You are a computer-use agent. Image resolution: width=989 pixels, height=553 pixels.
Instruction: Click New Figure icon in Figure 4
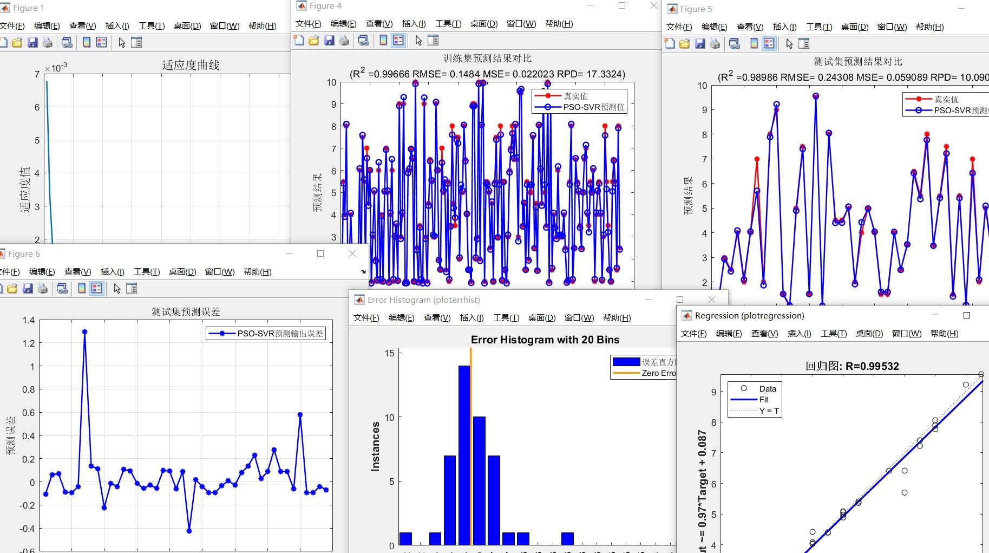pos(299,40)
